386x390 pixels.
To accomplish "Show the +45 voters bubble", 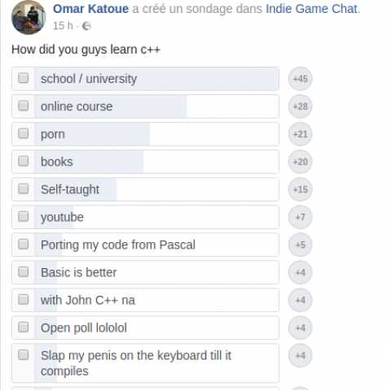I will tap(300, 79).
